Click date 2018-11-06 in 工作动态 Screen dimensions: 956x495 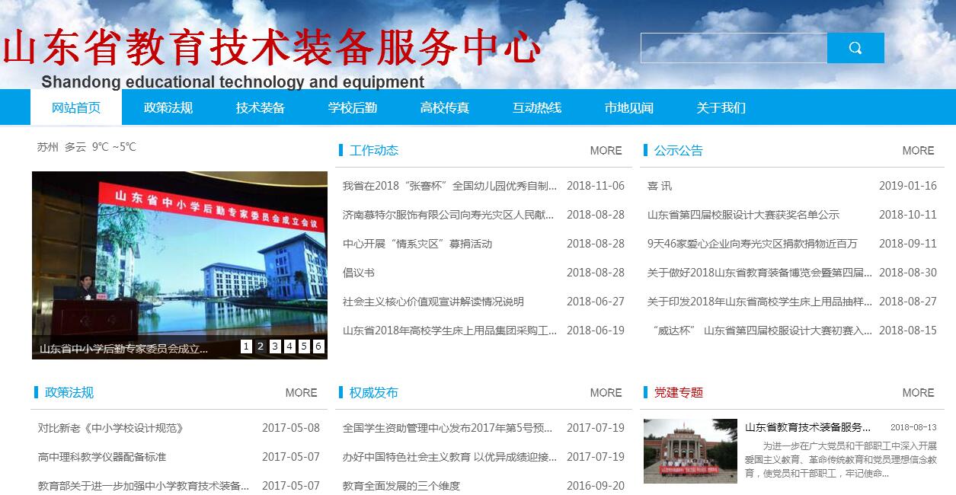(596, 186)
